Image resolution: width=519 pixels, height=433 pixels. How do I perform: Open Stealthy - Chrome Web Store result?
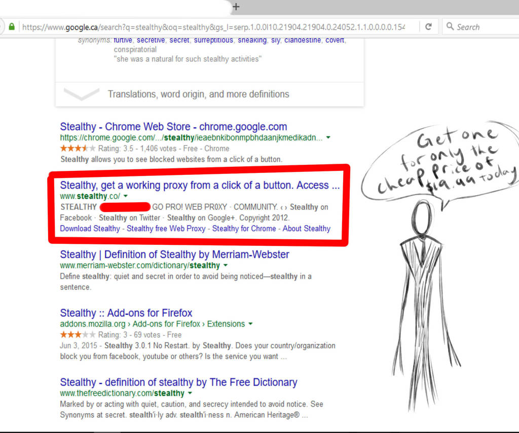tap(173, 127)
